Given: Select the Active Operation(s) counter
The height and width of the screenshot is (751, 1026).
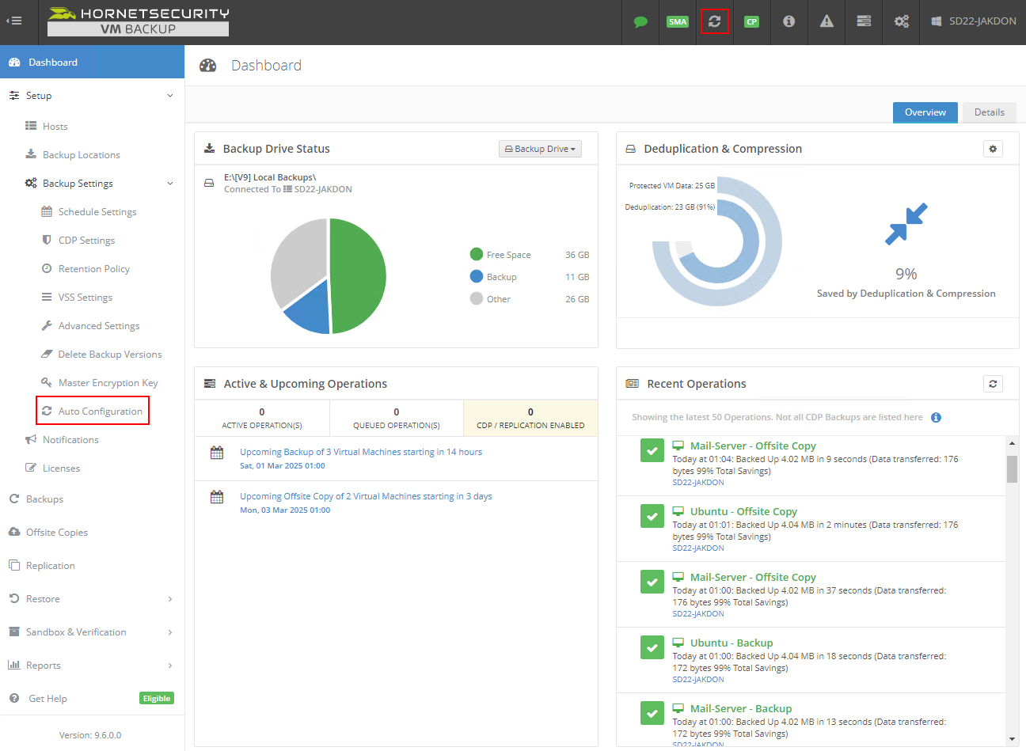Looking at the screenshot, I should point(262,418).
